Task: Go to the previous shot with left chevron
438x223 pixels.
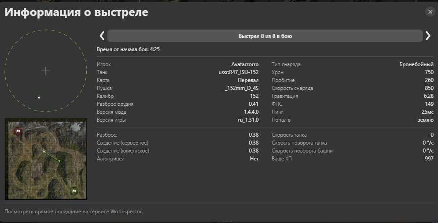Action: pyautogui.click(x=102, y=36)
